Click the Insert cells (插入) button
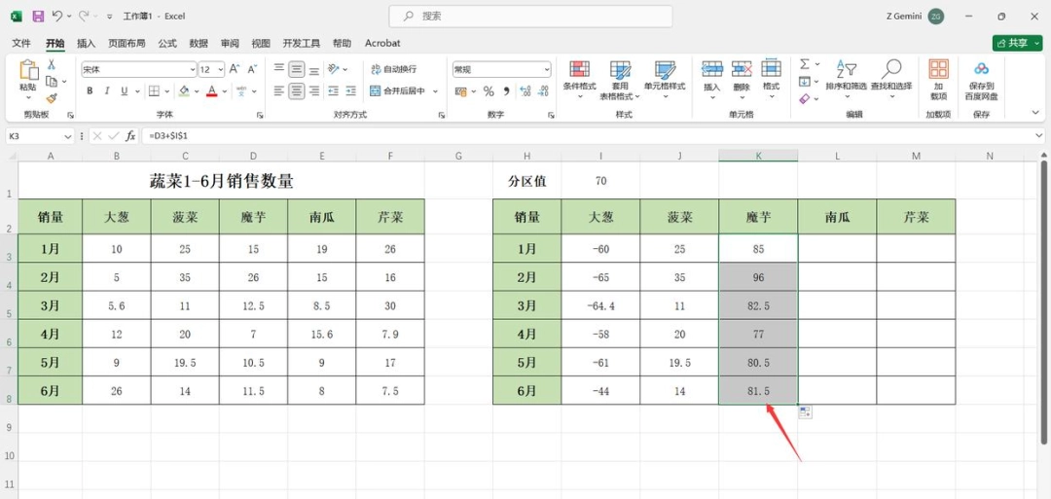 pyautogui.click(x=711, y=80)
